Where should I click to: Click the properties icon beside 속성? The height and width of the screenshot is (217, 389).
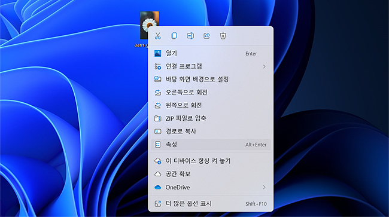point(158,145)
